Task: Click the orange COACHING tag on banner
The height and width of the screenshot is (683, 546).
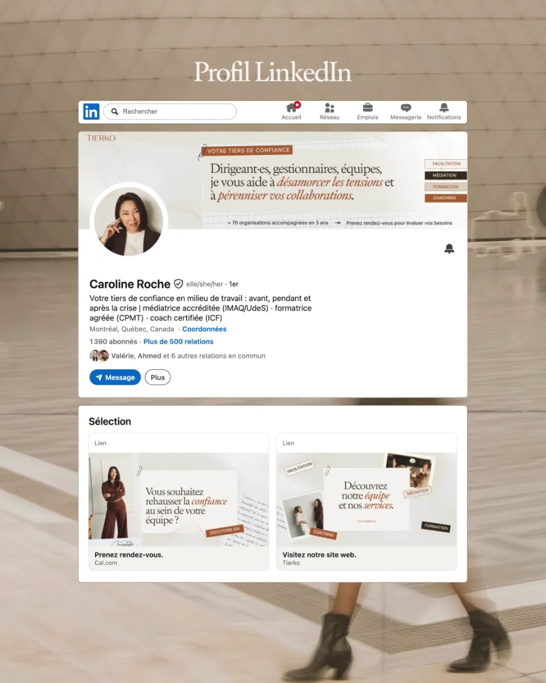Action: (x=446, y=198)
